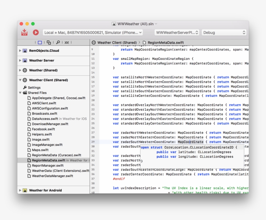Click the file icon beside Facebook.swift
Viewport: 266px width, 220px height.
coord(29,129)
